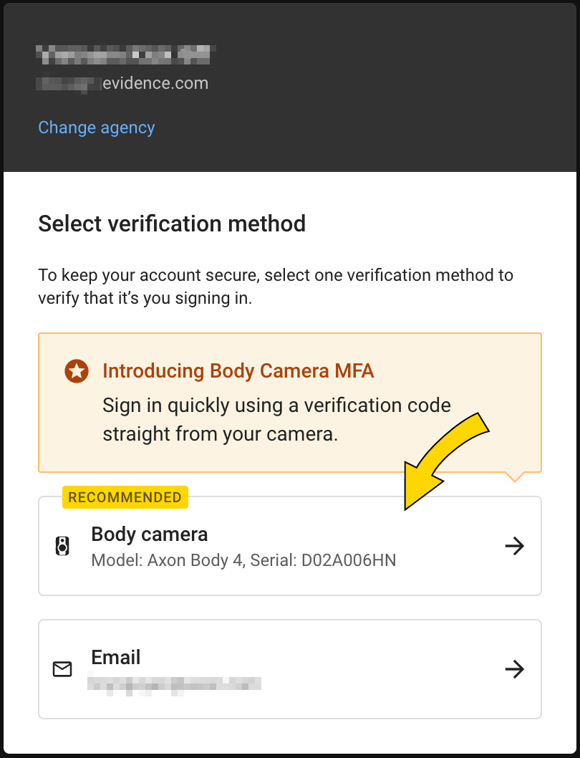
Task: Click the bold Email label
Action: click(x=116, y=658)
